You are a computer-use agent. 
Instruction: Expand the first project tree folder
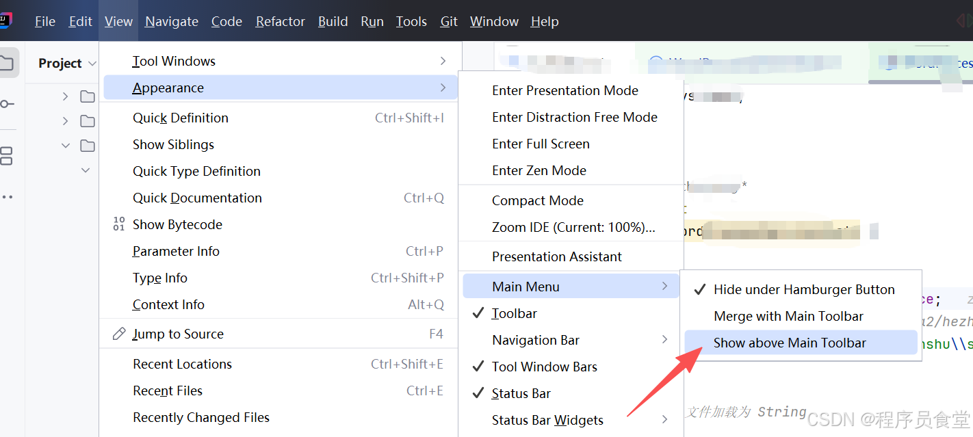tap(66, 96)
